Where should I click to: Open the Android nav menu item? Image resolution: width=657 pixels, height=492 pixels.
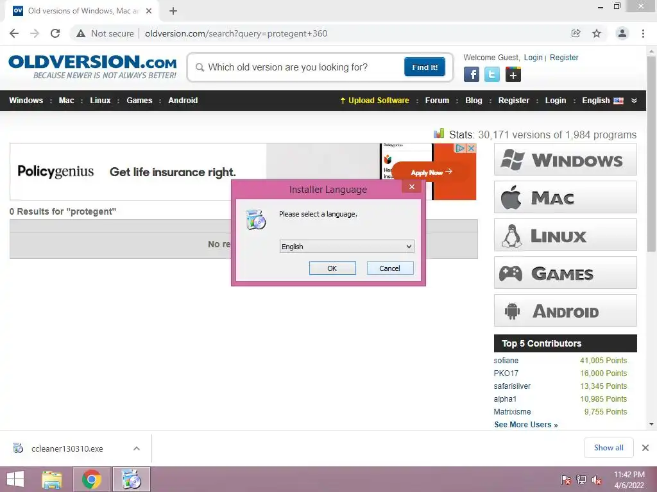[x=183, y=101]
